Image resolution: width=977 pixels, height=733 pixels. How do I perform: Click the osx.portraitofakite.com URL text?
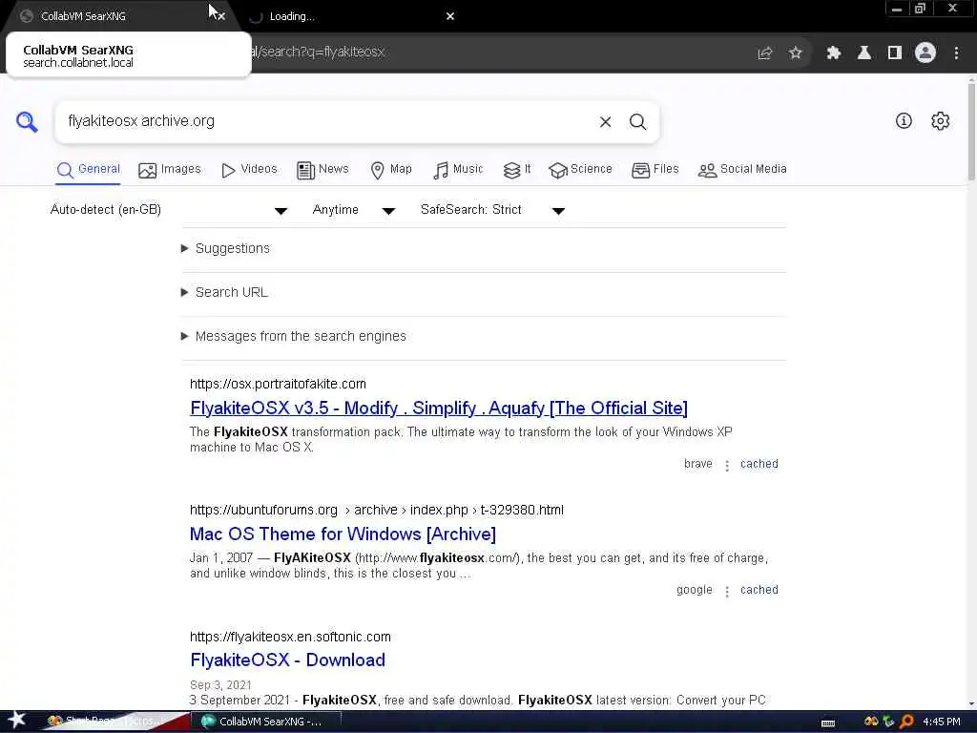278,384
